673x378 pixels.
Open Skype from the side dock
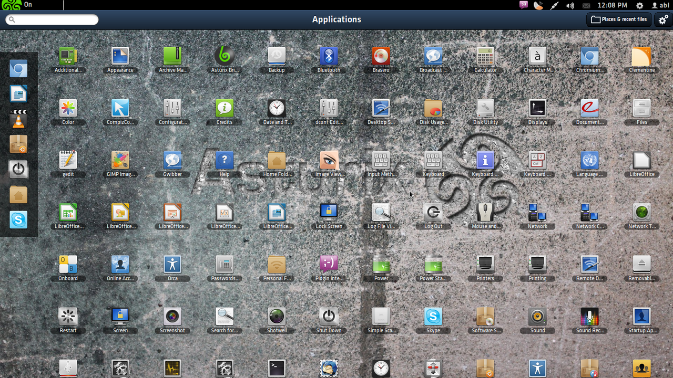18,220
